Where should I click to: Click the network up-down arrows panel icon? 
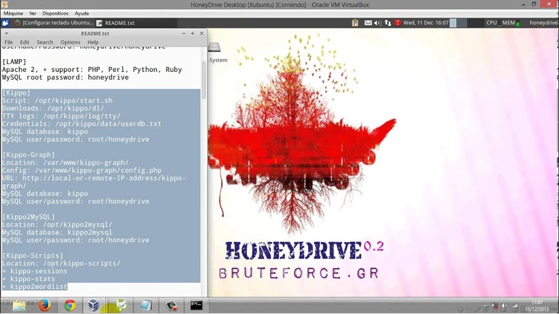click(388, 23)
